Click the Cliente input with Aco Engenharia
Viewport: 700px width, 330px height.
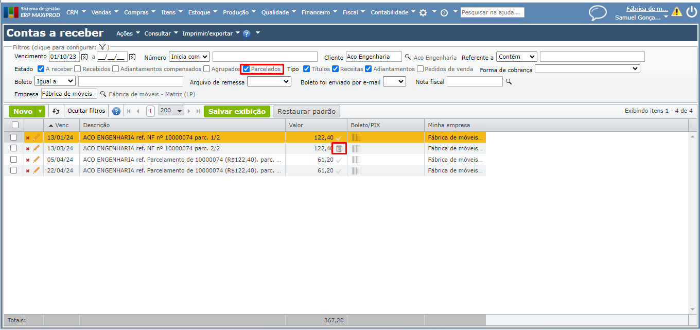[x=374, y=57]
